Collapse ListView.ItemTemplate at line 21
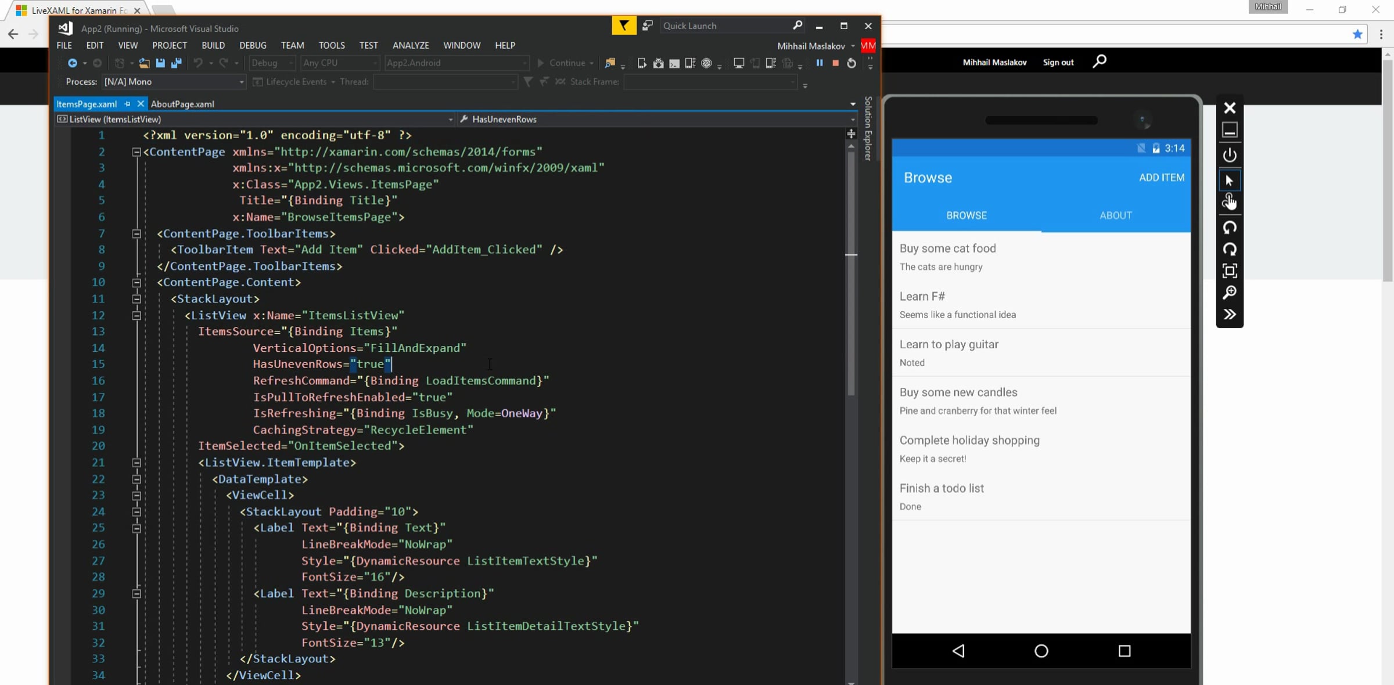Image resolution: width=1394 pixels, height=685 pixels. [x=136, y=463]
